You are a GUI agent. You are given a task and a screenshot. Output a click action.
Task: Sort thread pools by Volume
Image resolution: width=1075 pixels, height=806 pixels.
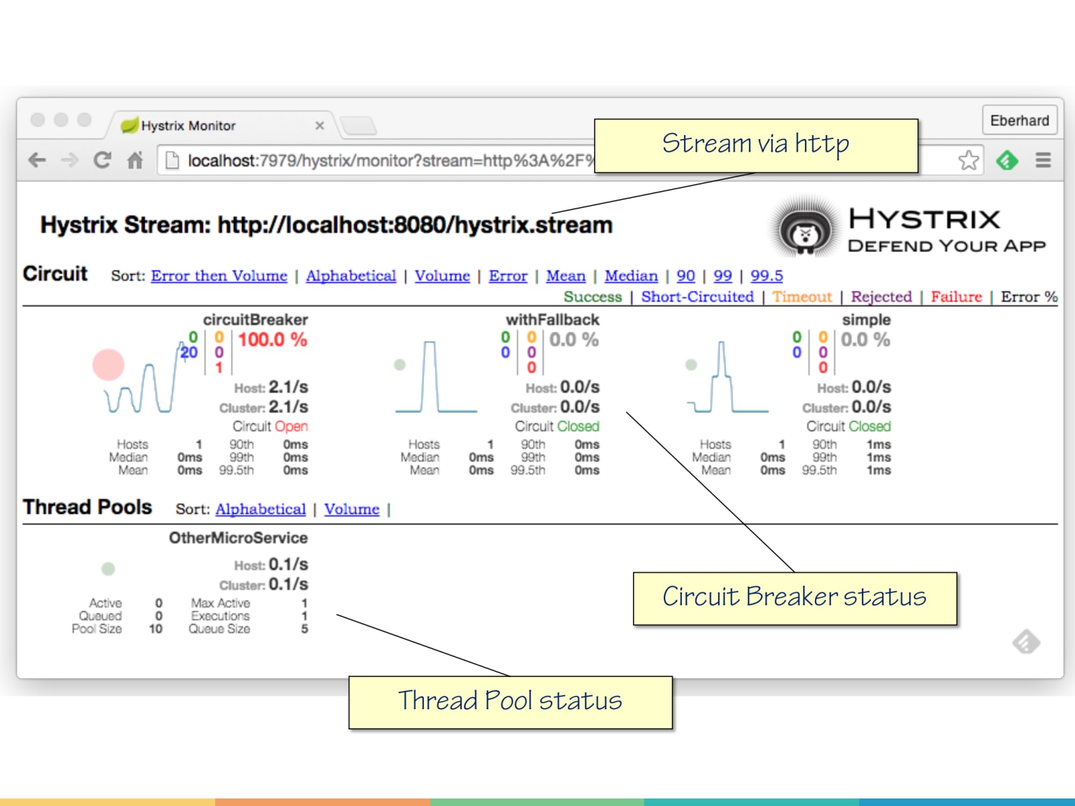click(x=352, y=509)
